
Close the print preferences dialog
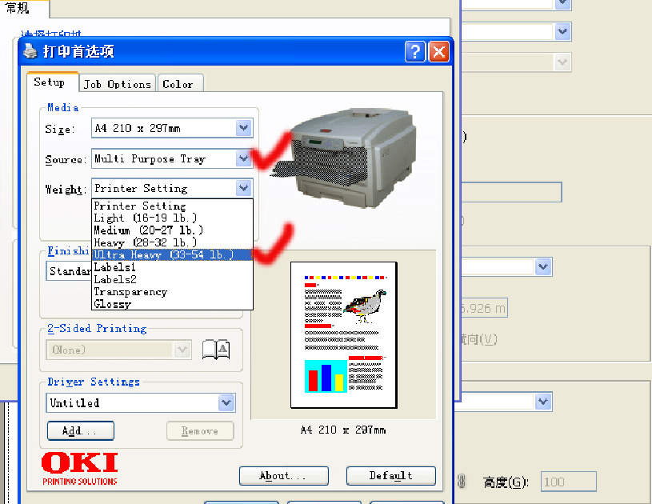click(438, 52)
